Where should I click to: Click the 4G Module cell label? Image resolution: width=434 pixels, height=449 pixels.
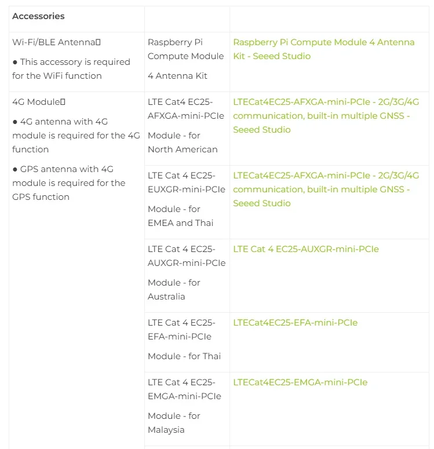[38, 102]
